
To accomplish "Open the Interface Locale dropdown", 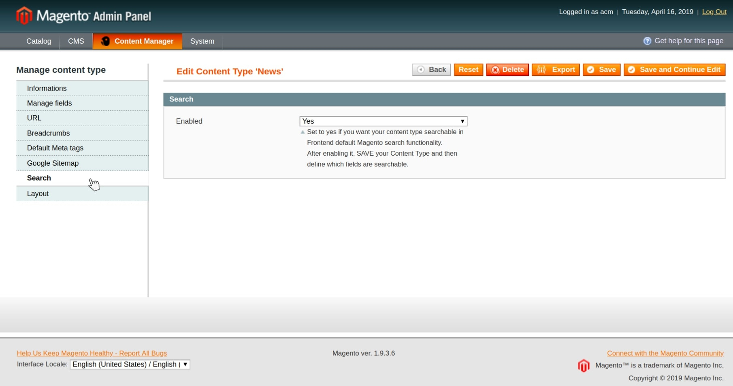I will [130, 364].
